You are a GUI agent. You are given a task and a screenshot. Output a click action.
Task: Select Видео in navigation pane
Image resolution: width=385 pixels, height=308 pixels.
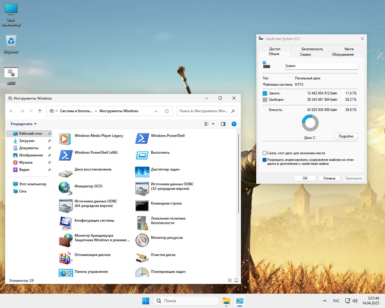pyautogui.click(x=29, y=170)
